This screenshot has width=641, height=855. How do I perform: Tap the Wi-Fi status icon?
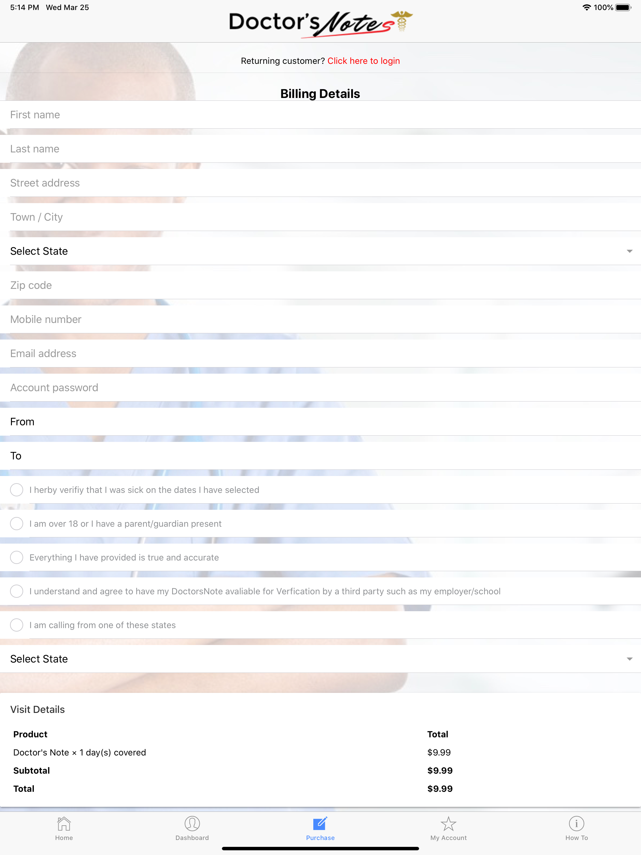[x=587, y=7]
